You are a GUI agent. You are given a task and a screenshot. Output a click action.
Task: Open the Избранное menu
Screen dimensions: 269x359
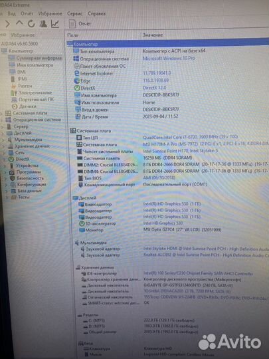pyautogui.click(x=50, y=14)
